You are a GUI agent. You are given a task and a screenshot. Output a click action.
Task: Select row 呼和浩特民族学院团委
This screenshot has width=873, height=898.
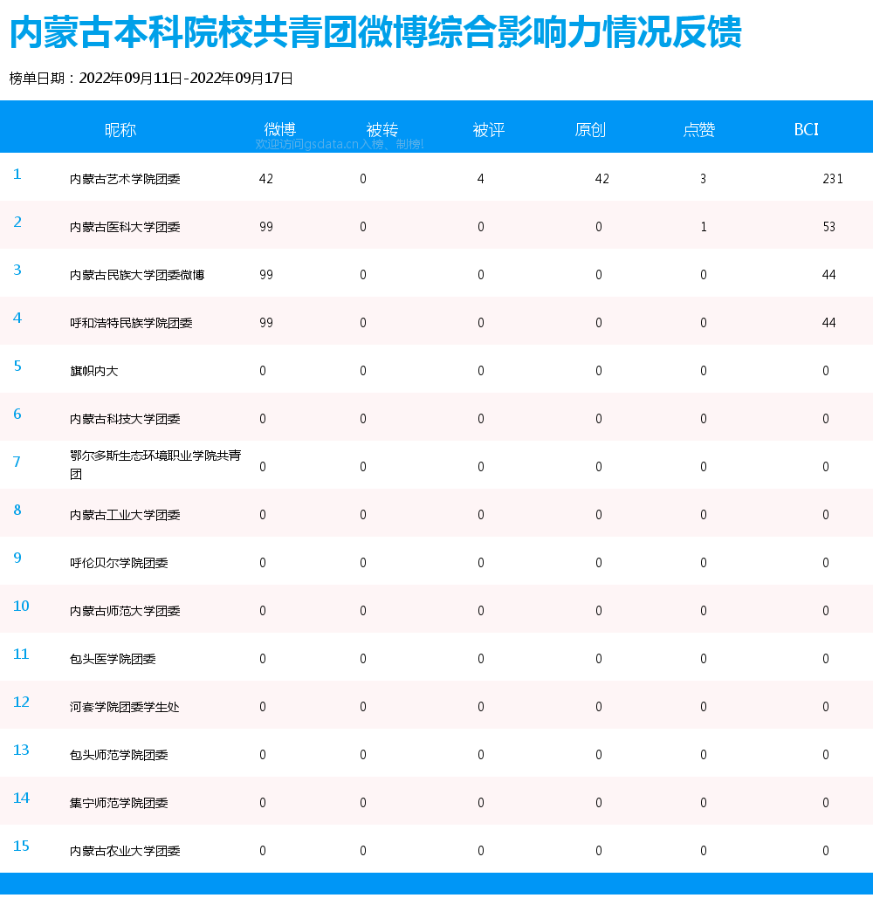pos(436,321)
